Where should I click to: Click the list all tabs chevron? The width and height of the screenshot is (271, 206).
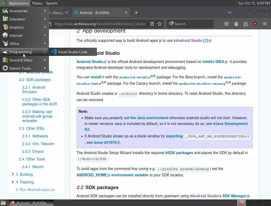coord(229,12)
